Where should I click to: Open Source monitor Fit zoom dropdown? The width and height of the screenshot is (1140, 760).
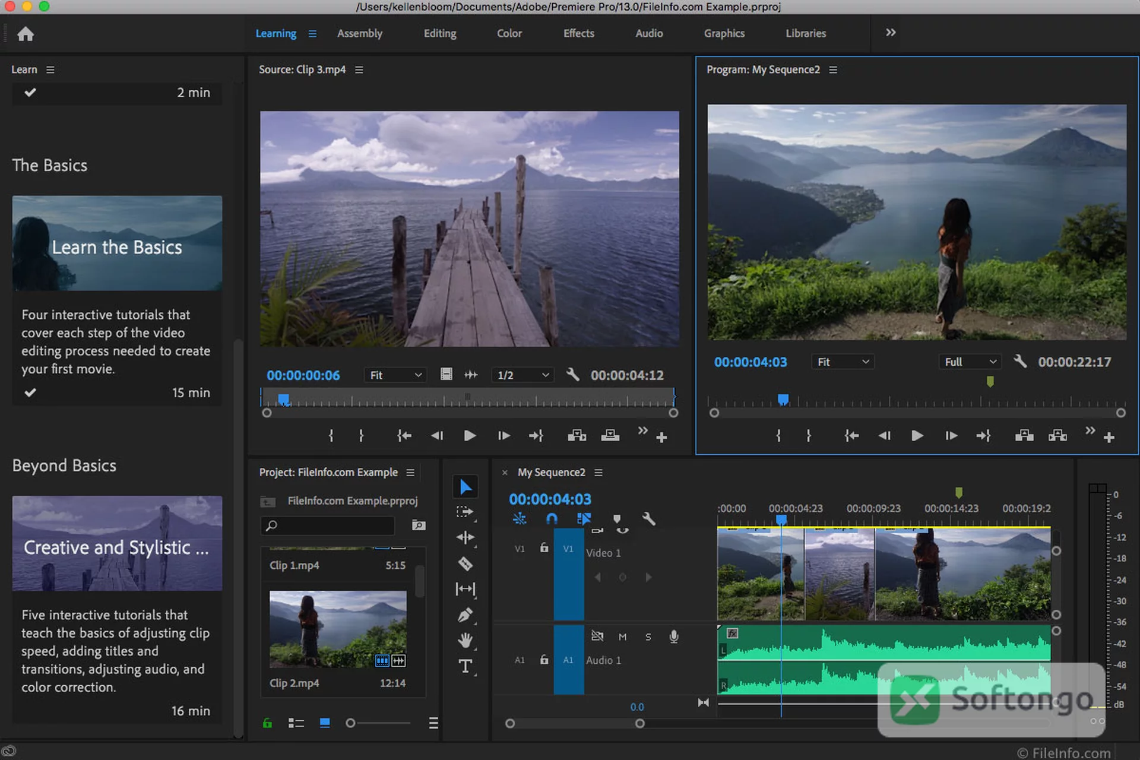pos(395,375)
